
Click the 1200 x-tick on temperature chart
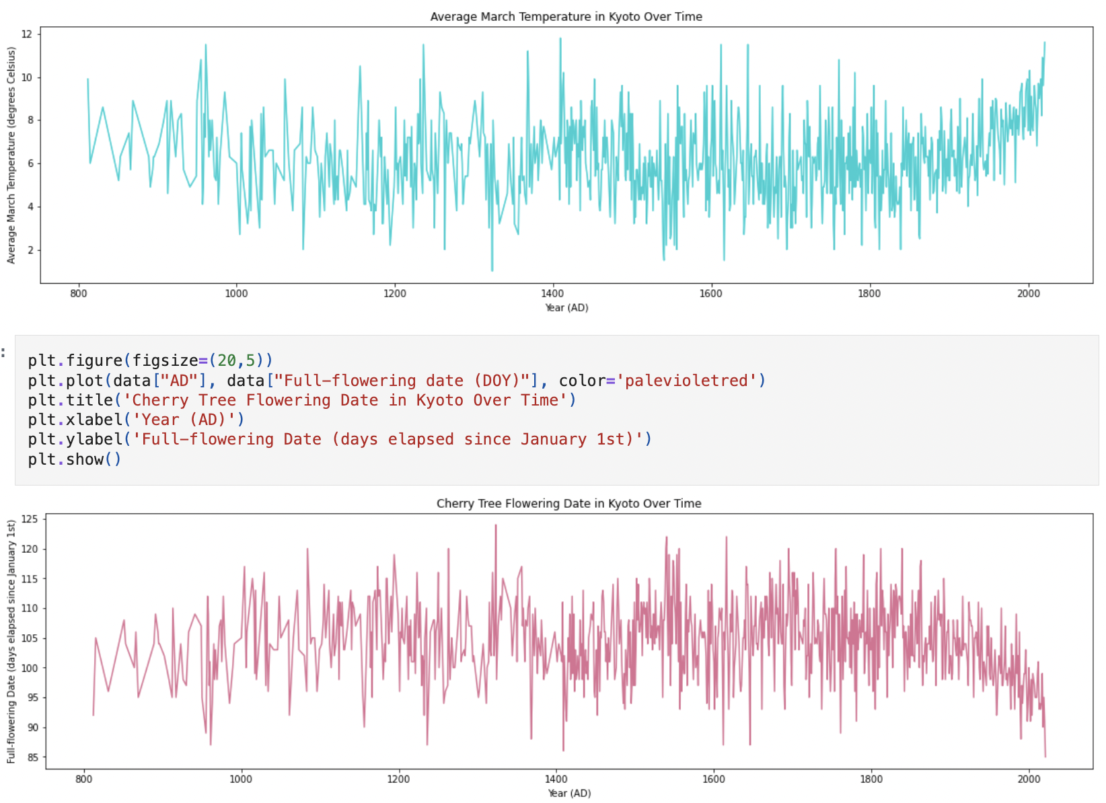(x=395, y=293)
